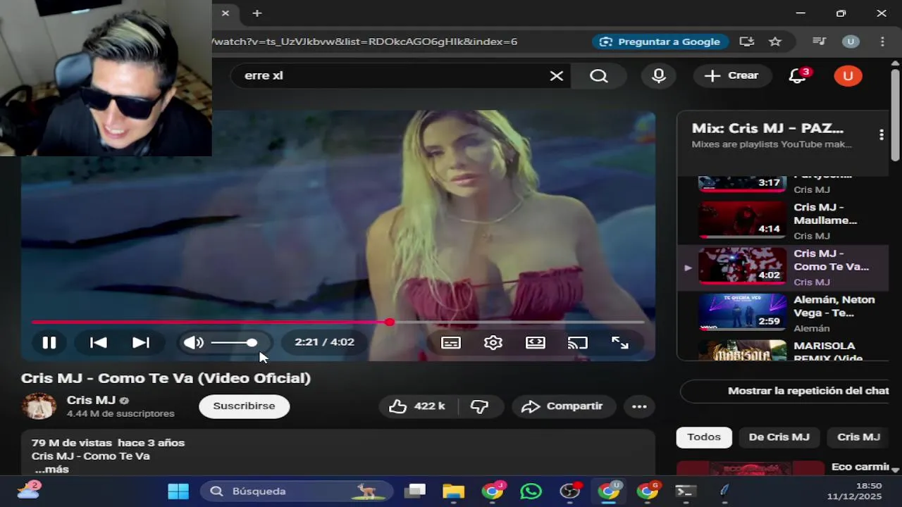Subscribe with Suscribirse button
This screenshot has width=902, height=507.
pos(244,406)
